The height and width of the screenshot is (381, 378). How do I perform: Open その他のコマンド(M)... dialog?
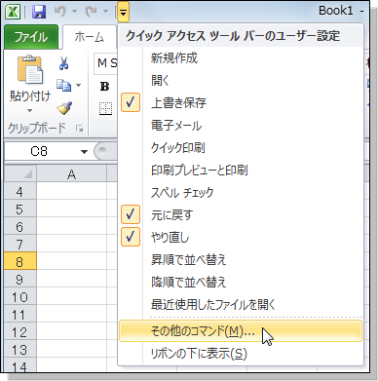click(x=241, y=331)
